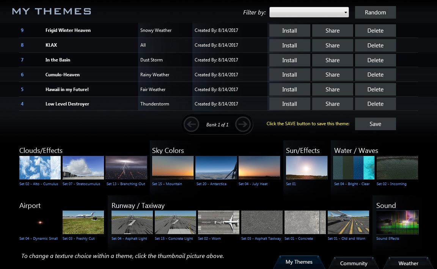Share the Cumulo-Heaven theme
Screen dimensions: 437x269
tap(332, 74)
